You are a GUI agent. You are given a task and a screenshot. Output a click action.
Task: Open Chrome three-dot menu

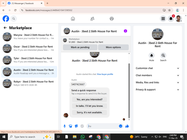pyautogui.click(x=183, y=10)
